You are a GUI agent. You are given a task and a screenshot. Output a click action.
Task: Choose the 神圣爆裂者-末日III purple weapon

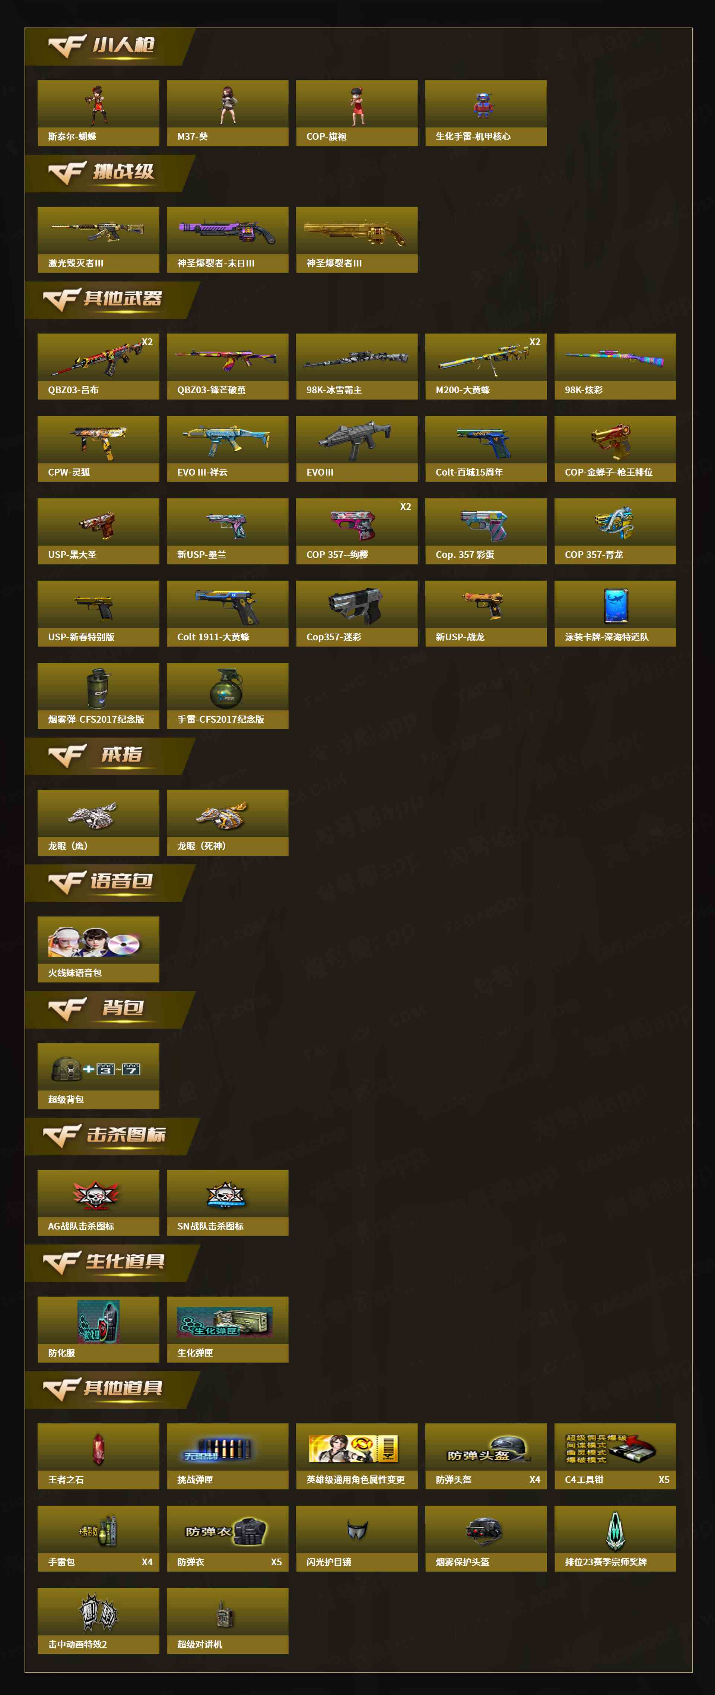228,240
